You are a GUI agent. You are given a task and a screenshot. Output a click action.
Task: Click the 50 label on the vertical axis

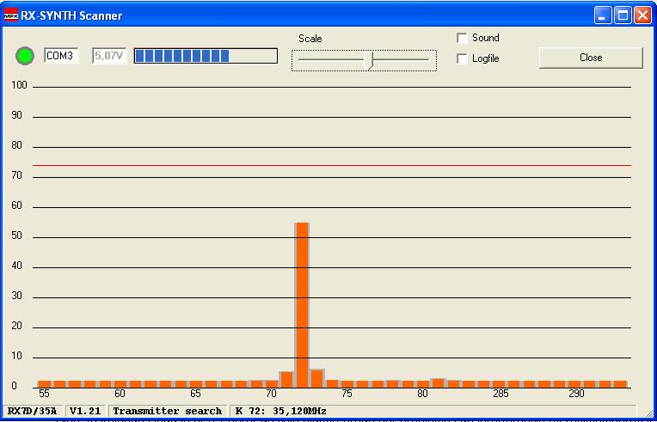tap(16, 236)
